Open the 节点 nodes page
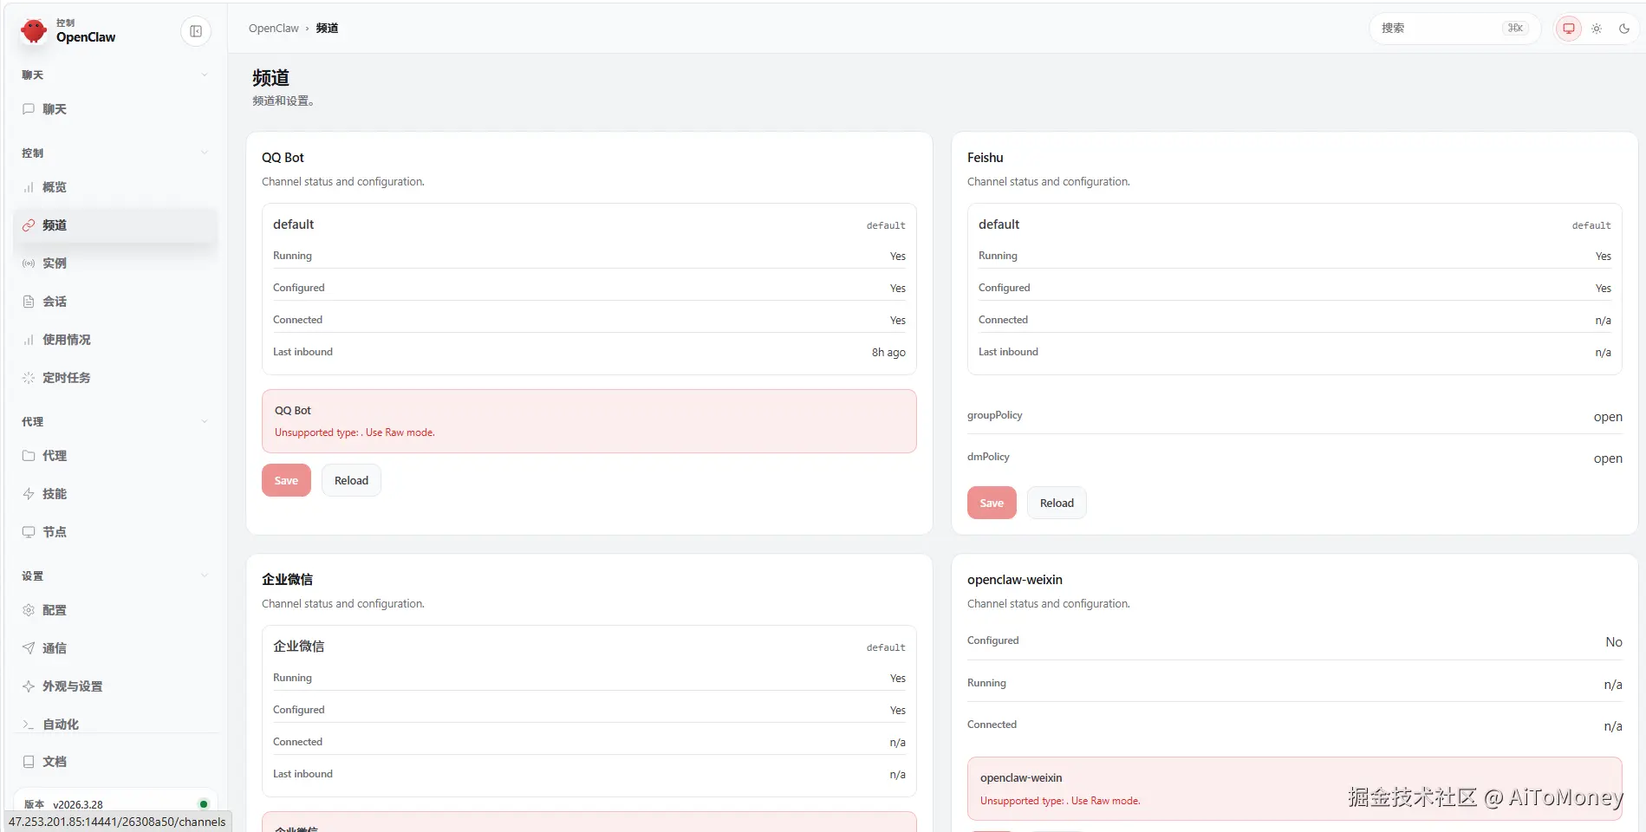The width and height of the screenshot is (1646, 832). pos(115,532)
